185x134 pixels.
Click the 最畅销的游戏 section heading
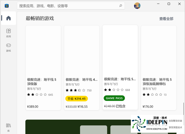[x=40, y=19]
